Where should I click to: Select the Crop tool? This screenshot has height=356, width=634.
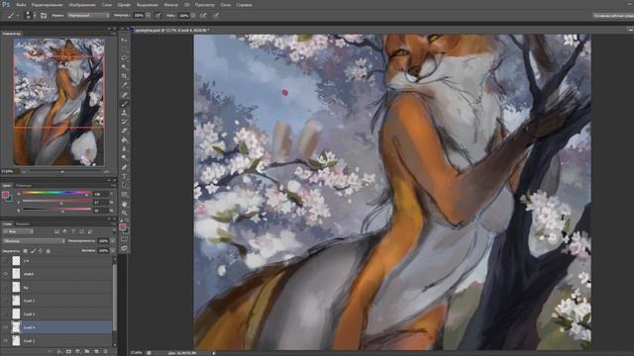click(x=124, y=76)
